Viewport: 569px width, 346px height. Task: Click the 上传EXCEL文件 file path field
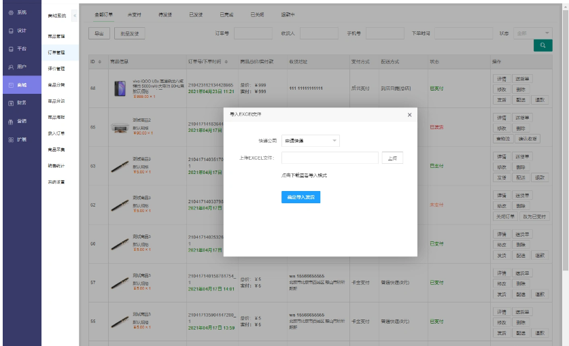click(330, 158)
